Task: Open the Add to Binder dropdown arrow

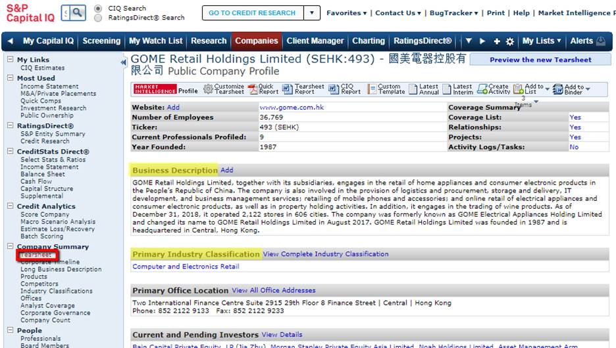Action: (x=588, y=89)
